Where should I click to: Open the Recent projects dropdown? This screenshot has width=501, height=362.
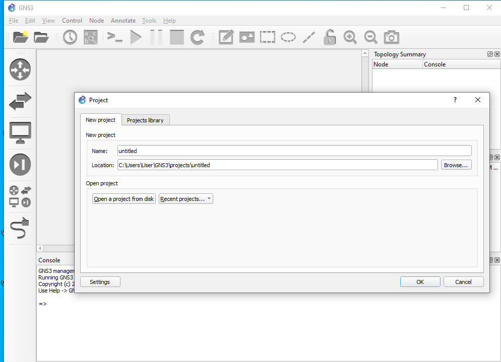[185, 198]
